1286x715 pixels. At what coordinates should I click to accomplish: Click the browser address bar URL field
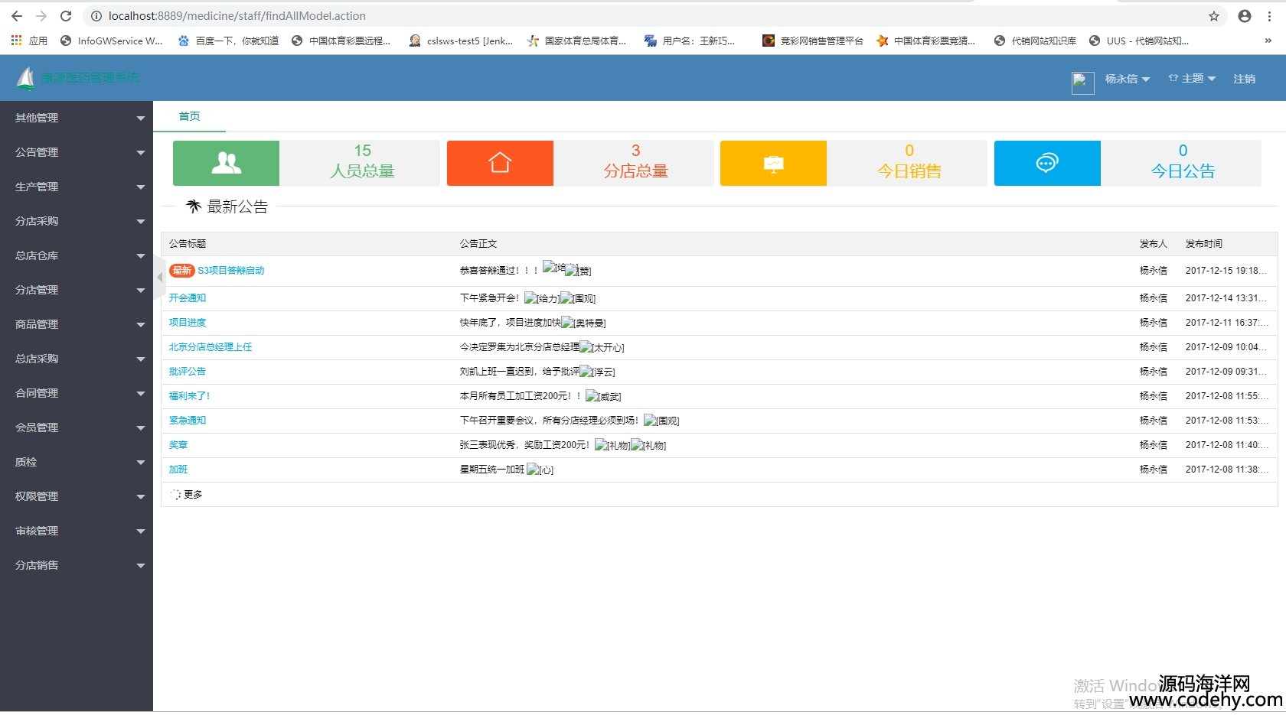(x=612, y=16)
